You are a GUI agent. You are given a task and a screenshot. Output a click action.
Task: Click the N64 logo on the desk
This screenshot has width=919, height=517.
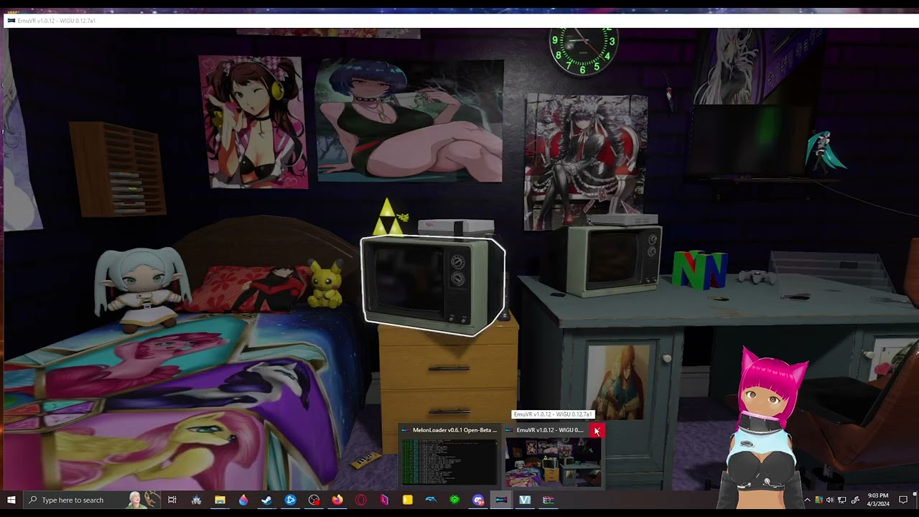(699, 269)
